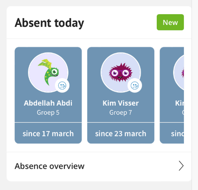The height and width of the screenshot is (190, 198).
Task: Open Abdellah Abdi's green dragon avatar
Action: (48, 72)
